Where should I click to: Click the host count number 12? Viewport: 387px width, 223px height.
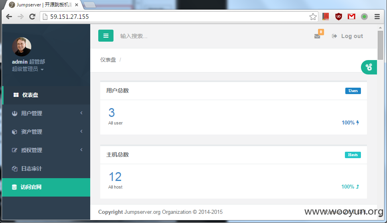pos(115,177)
